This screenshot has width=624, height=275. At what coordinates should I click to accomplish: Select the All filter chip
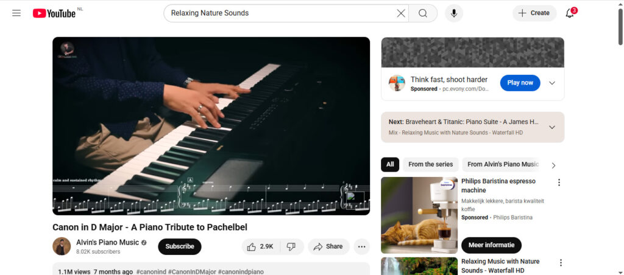tap(390, 164)
